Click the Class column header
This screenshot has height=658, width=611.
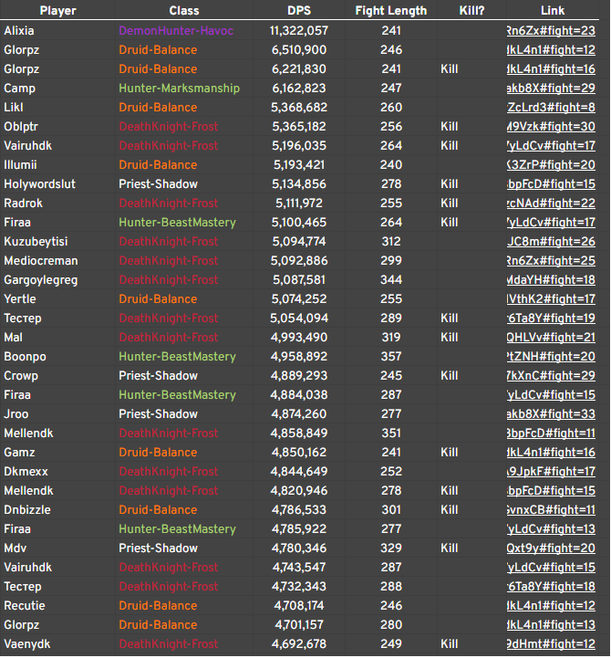pos(184,10)
